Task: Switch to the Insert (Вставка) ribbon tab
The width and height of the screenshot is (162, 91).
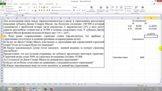Action: [16, 4]
